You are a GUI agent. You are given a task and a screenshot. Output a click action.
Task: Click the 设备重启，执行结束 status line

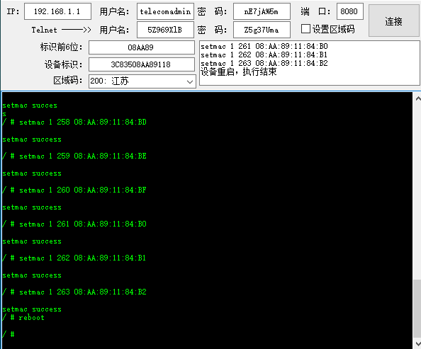pos(238,71)
